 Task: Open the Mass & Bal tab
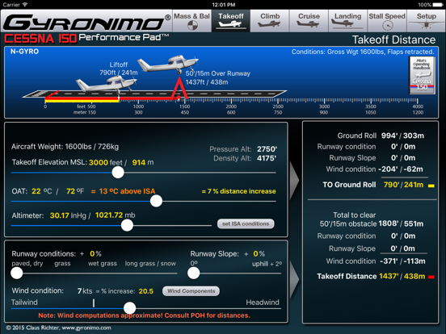click(x=192, y=21)
